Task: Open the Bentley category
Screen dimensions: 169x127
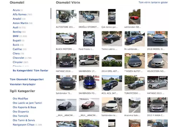Action: 17,32
